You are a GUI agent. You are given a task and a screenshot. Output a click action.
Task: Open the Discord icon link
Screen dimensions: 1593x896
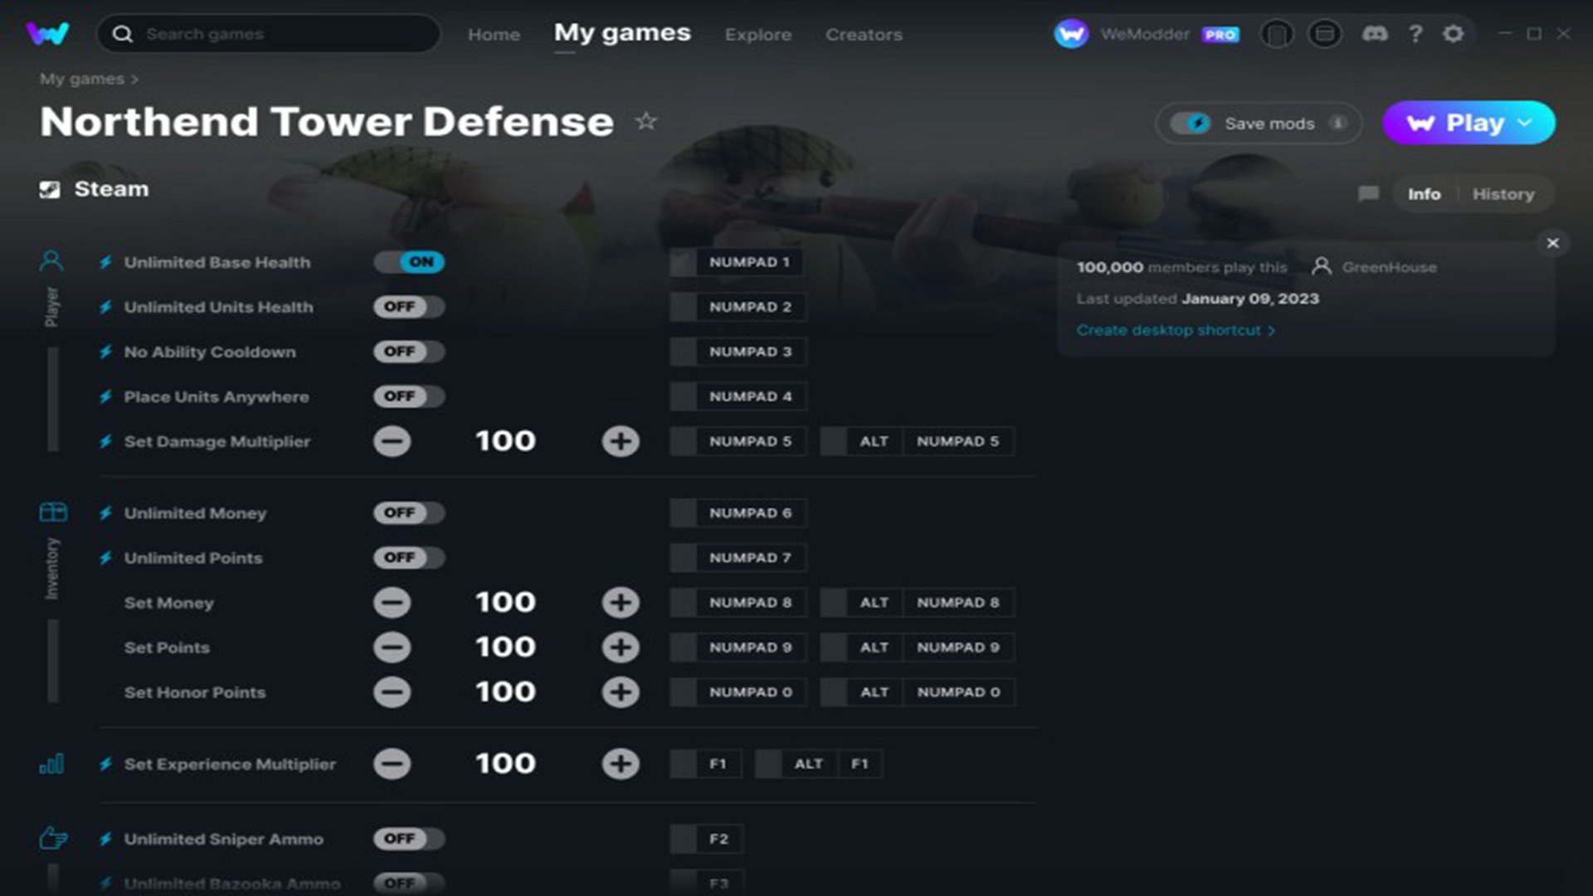coord(1374,34)
